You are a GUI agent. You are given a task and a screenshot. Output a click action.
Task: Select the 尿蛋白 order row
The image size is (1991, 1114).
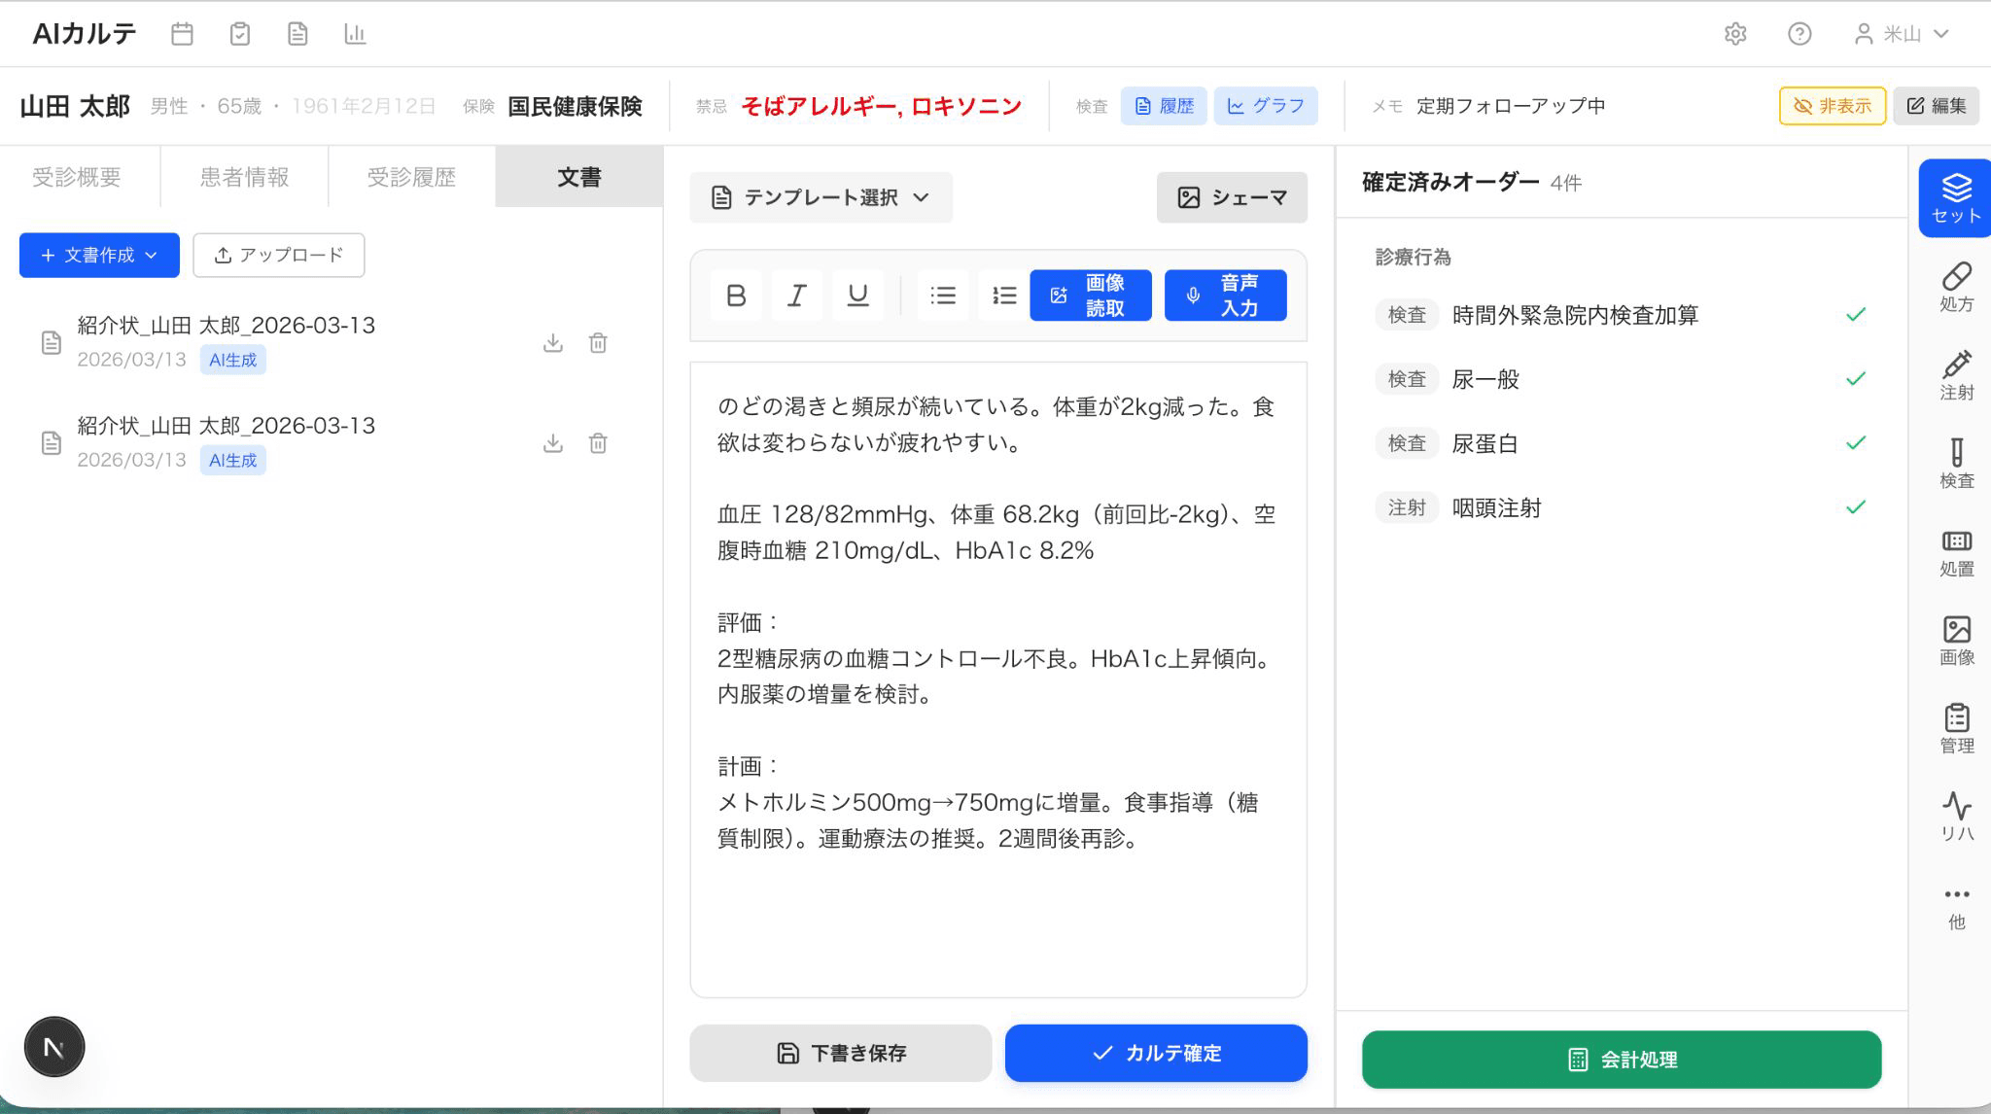point(1622,443)
